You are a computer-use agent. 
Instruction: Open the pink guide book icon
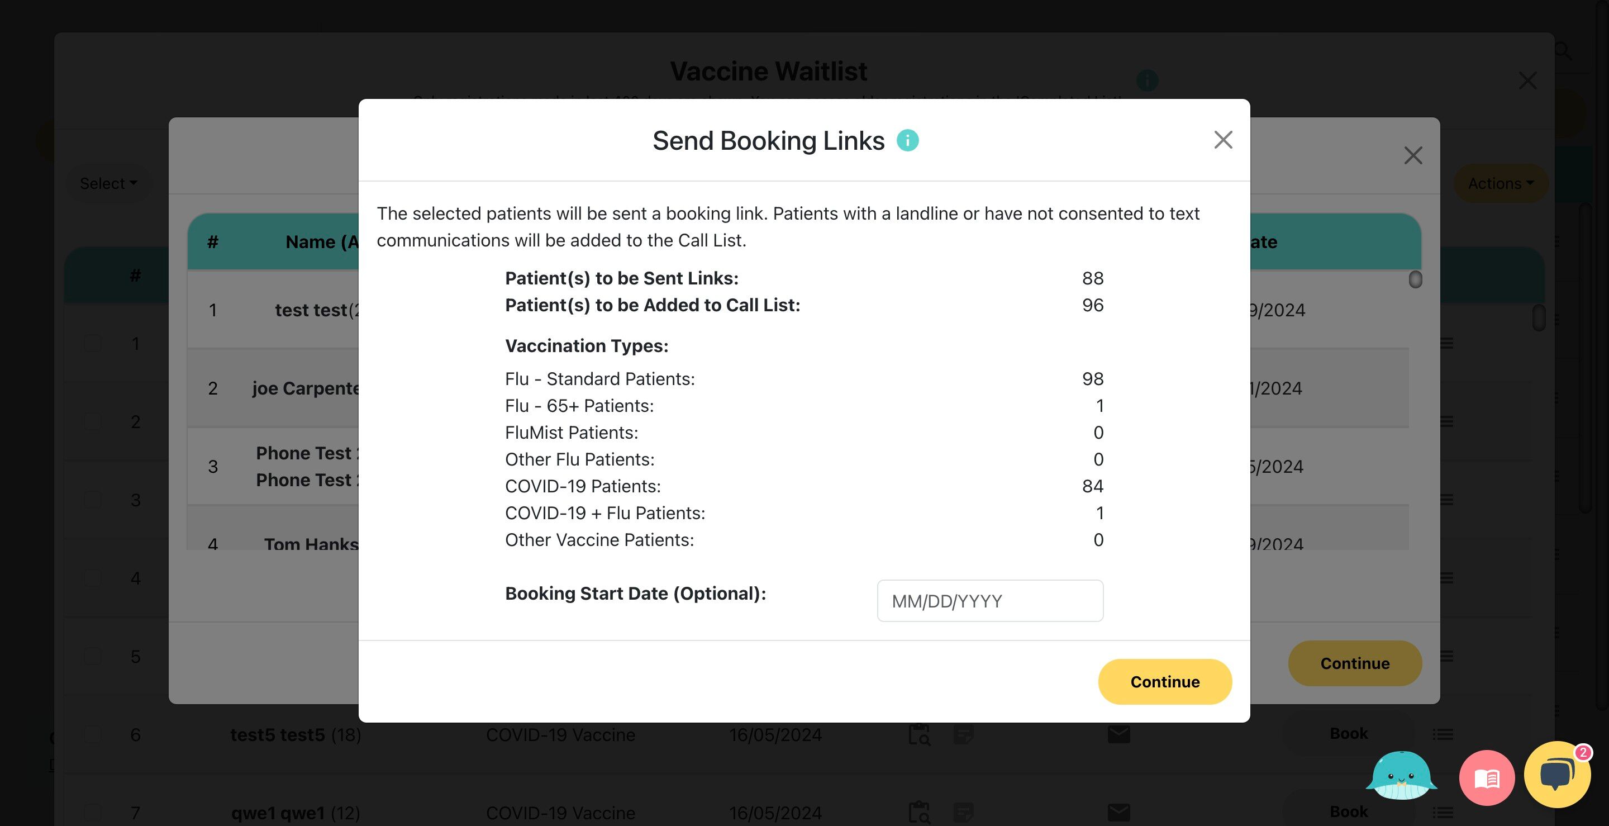pos(1487,778)
